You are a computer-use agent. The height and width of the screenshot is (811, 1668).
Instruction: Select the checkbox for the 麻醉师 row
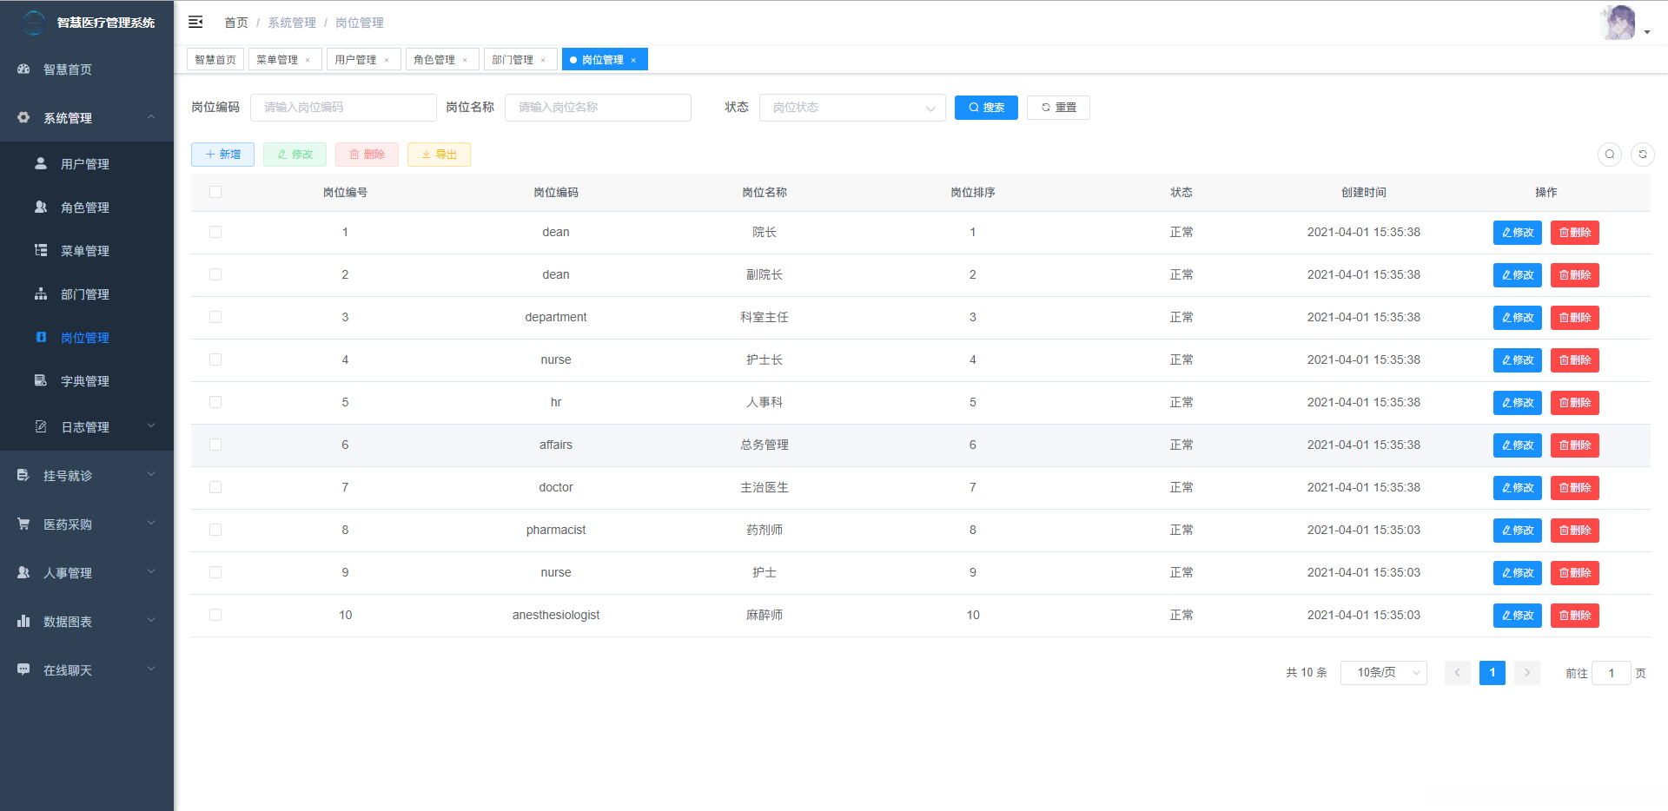tap(215, 615)
